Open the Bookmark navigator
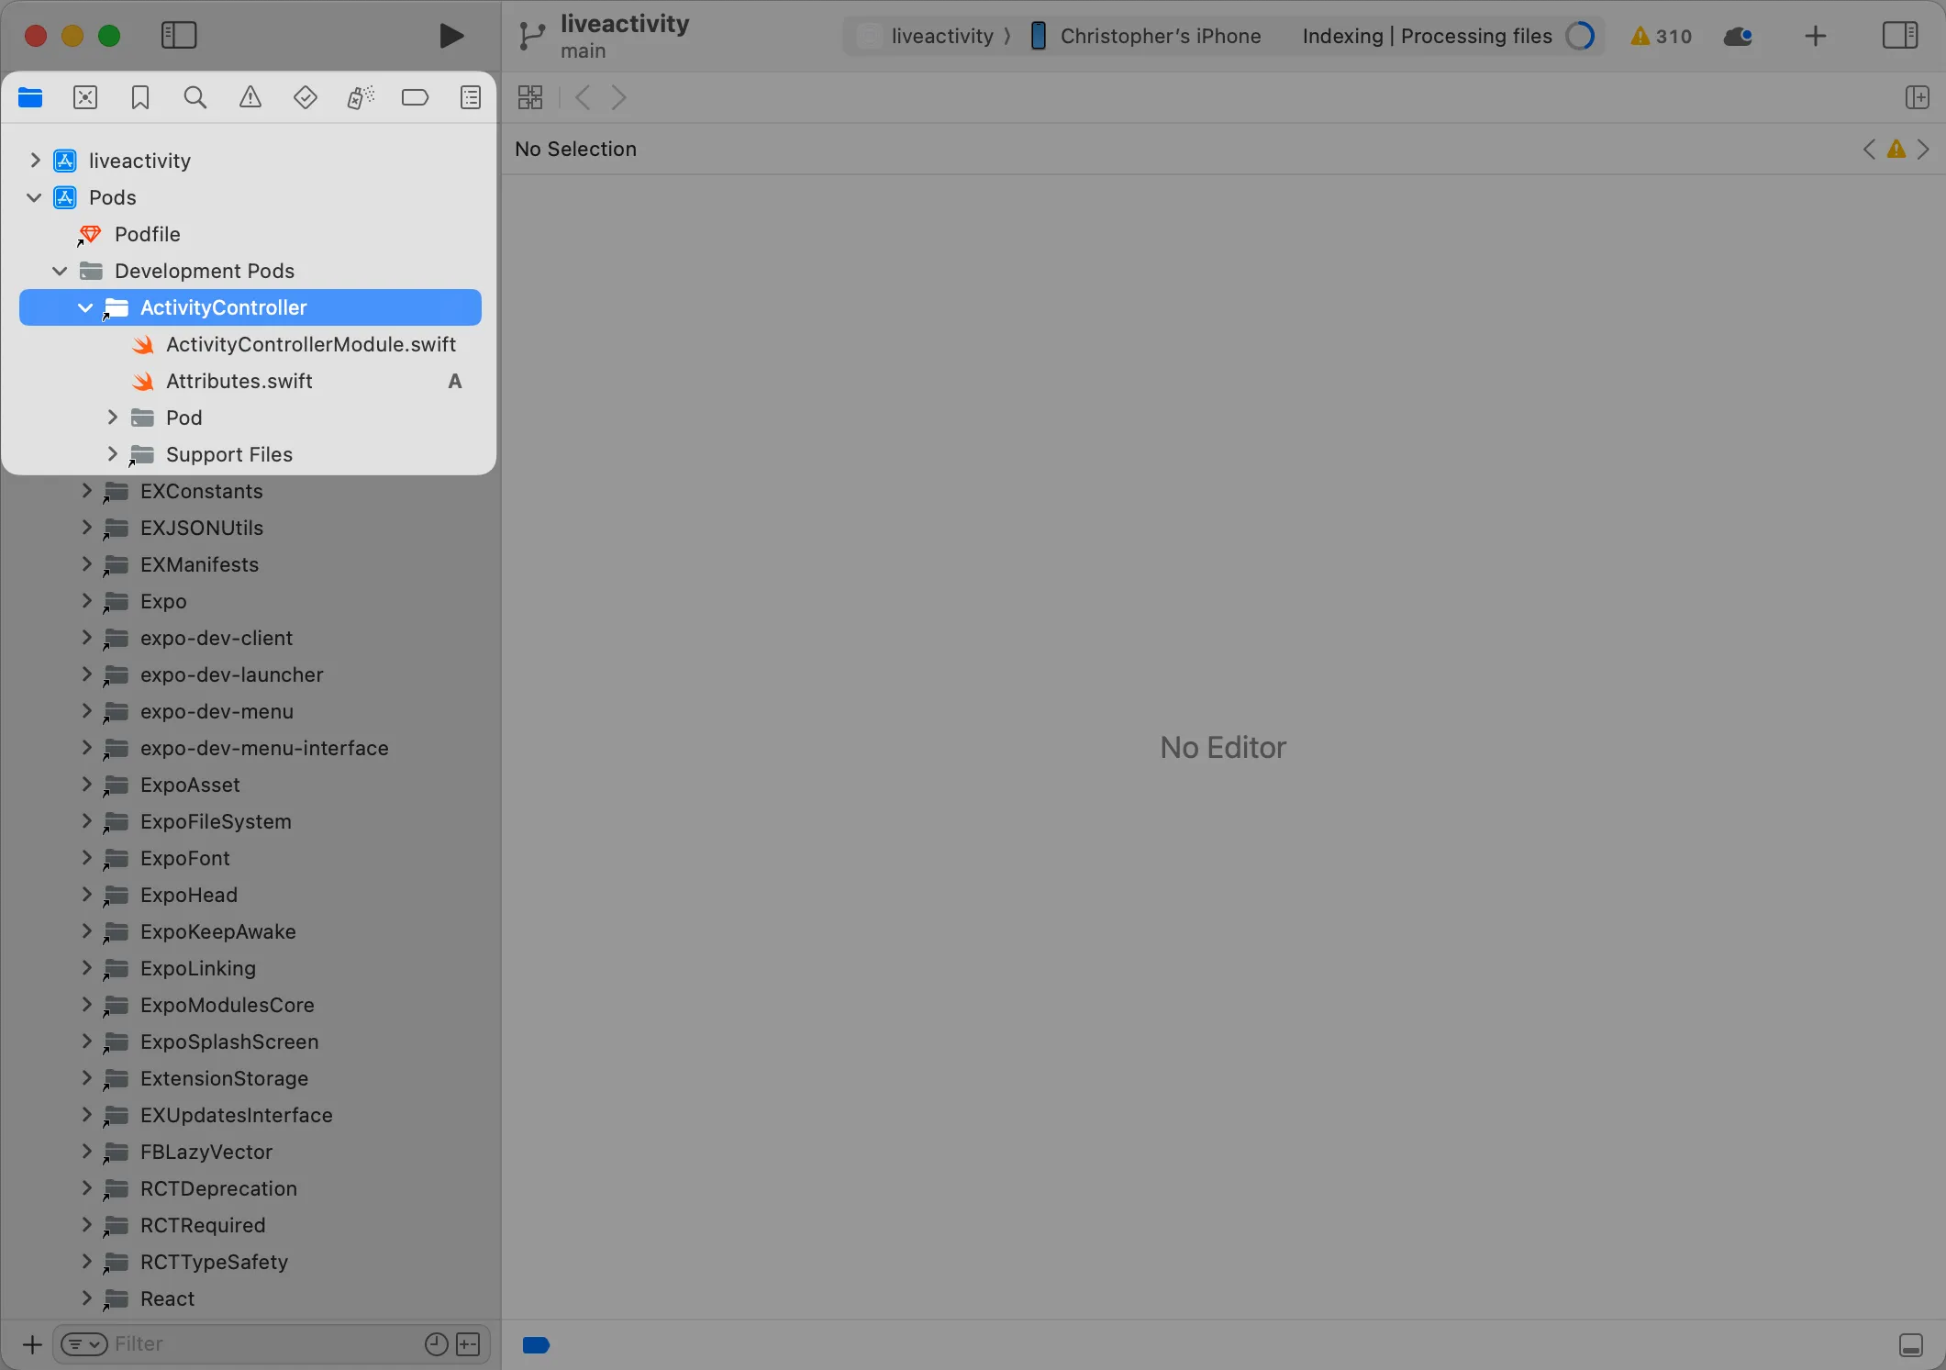This screenshot has width=1946, height=1370. (x=139, y=96)
